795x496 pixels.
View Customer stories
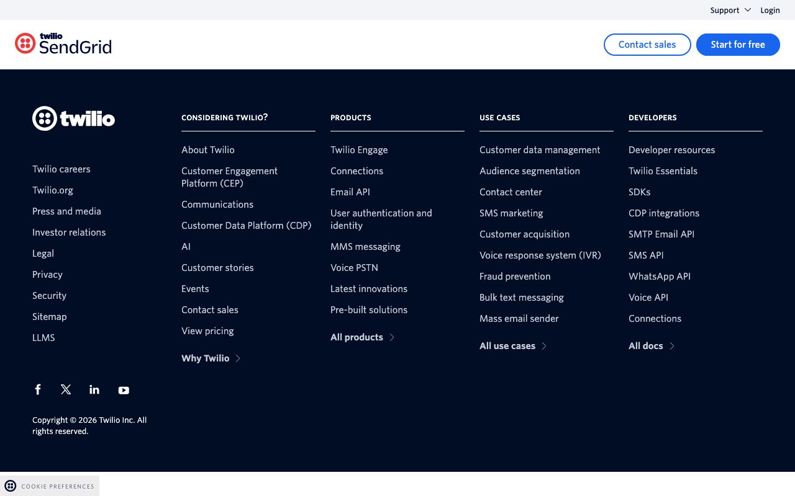(x=217, y=268)
